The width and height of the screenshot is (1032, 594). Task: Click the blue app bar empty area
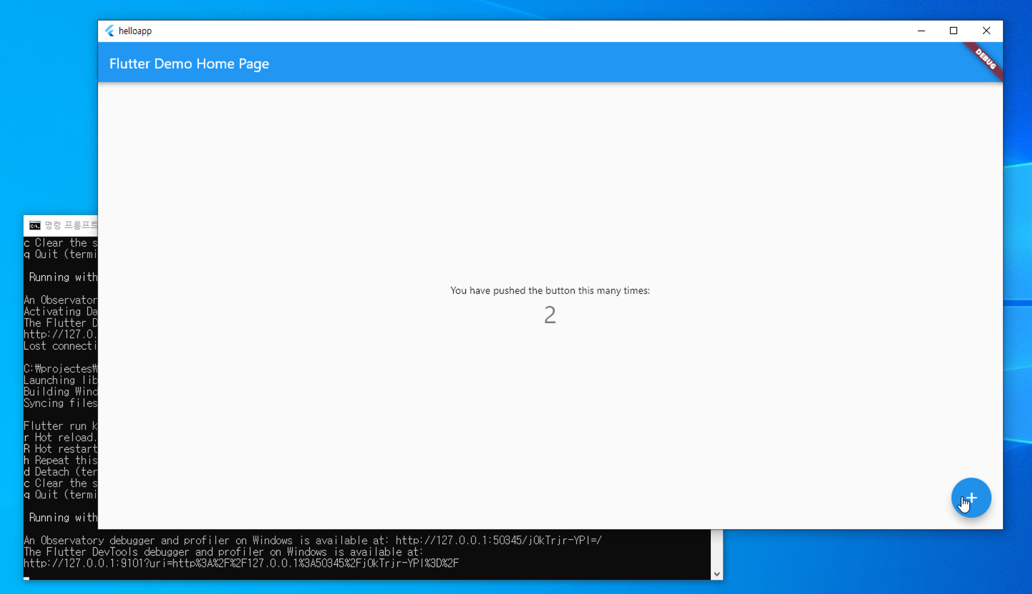[x=591, y=63]
